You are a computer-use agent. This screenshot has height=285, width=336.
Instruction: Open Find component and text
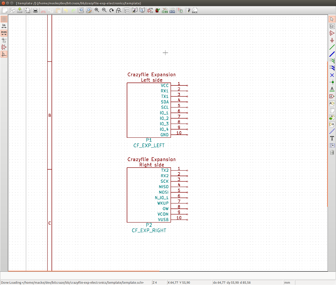(81, 10)
